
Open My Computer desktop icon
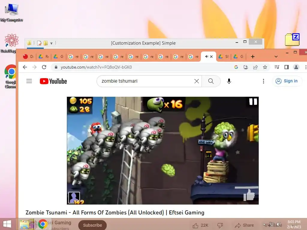(x=12, y=13)
